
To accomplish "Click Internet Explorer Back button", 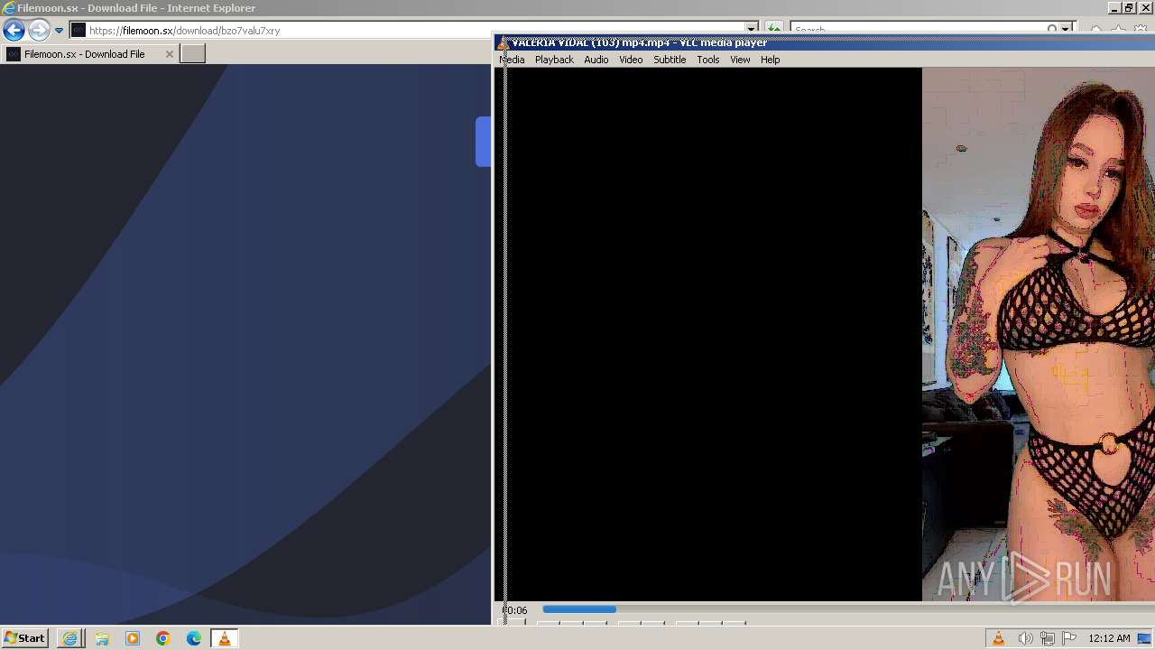I will tap(14, 31).
